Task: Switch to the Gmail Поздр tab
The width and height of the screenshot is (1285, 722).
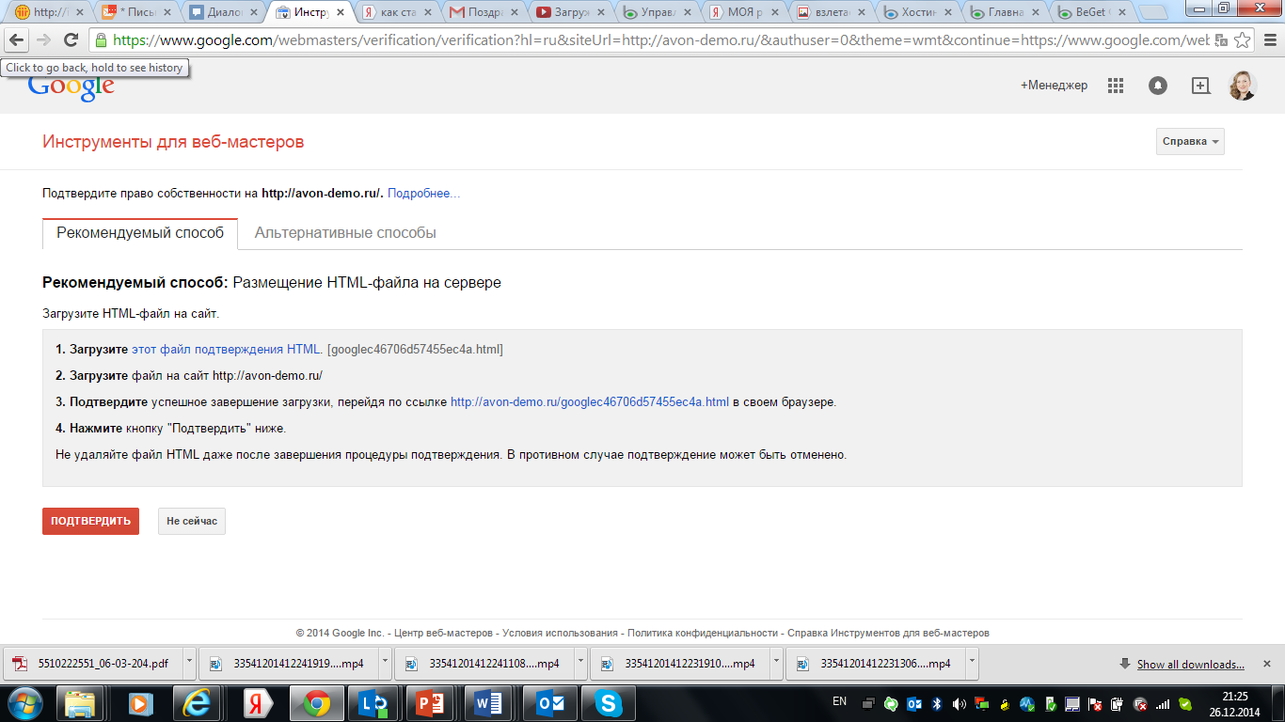Action: tap(484, 13)
